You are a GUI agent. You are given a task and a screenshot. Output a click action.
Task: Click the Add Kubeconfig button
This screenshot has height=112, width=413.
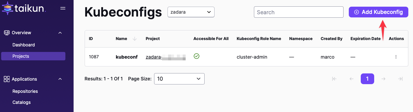(379, 12)
